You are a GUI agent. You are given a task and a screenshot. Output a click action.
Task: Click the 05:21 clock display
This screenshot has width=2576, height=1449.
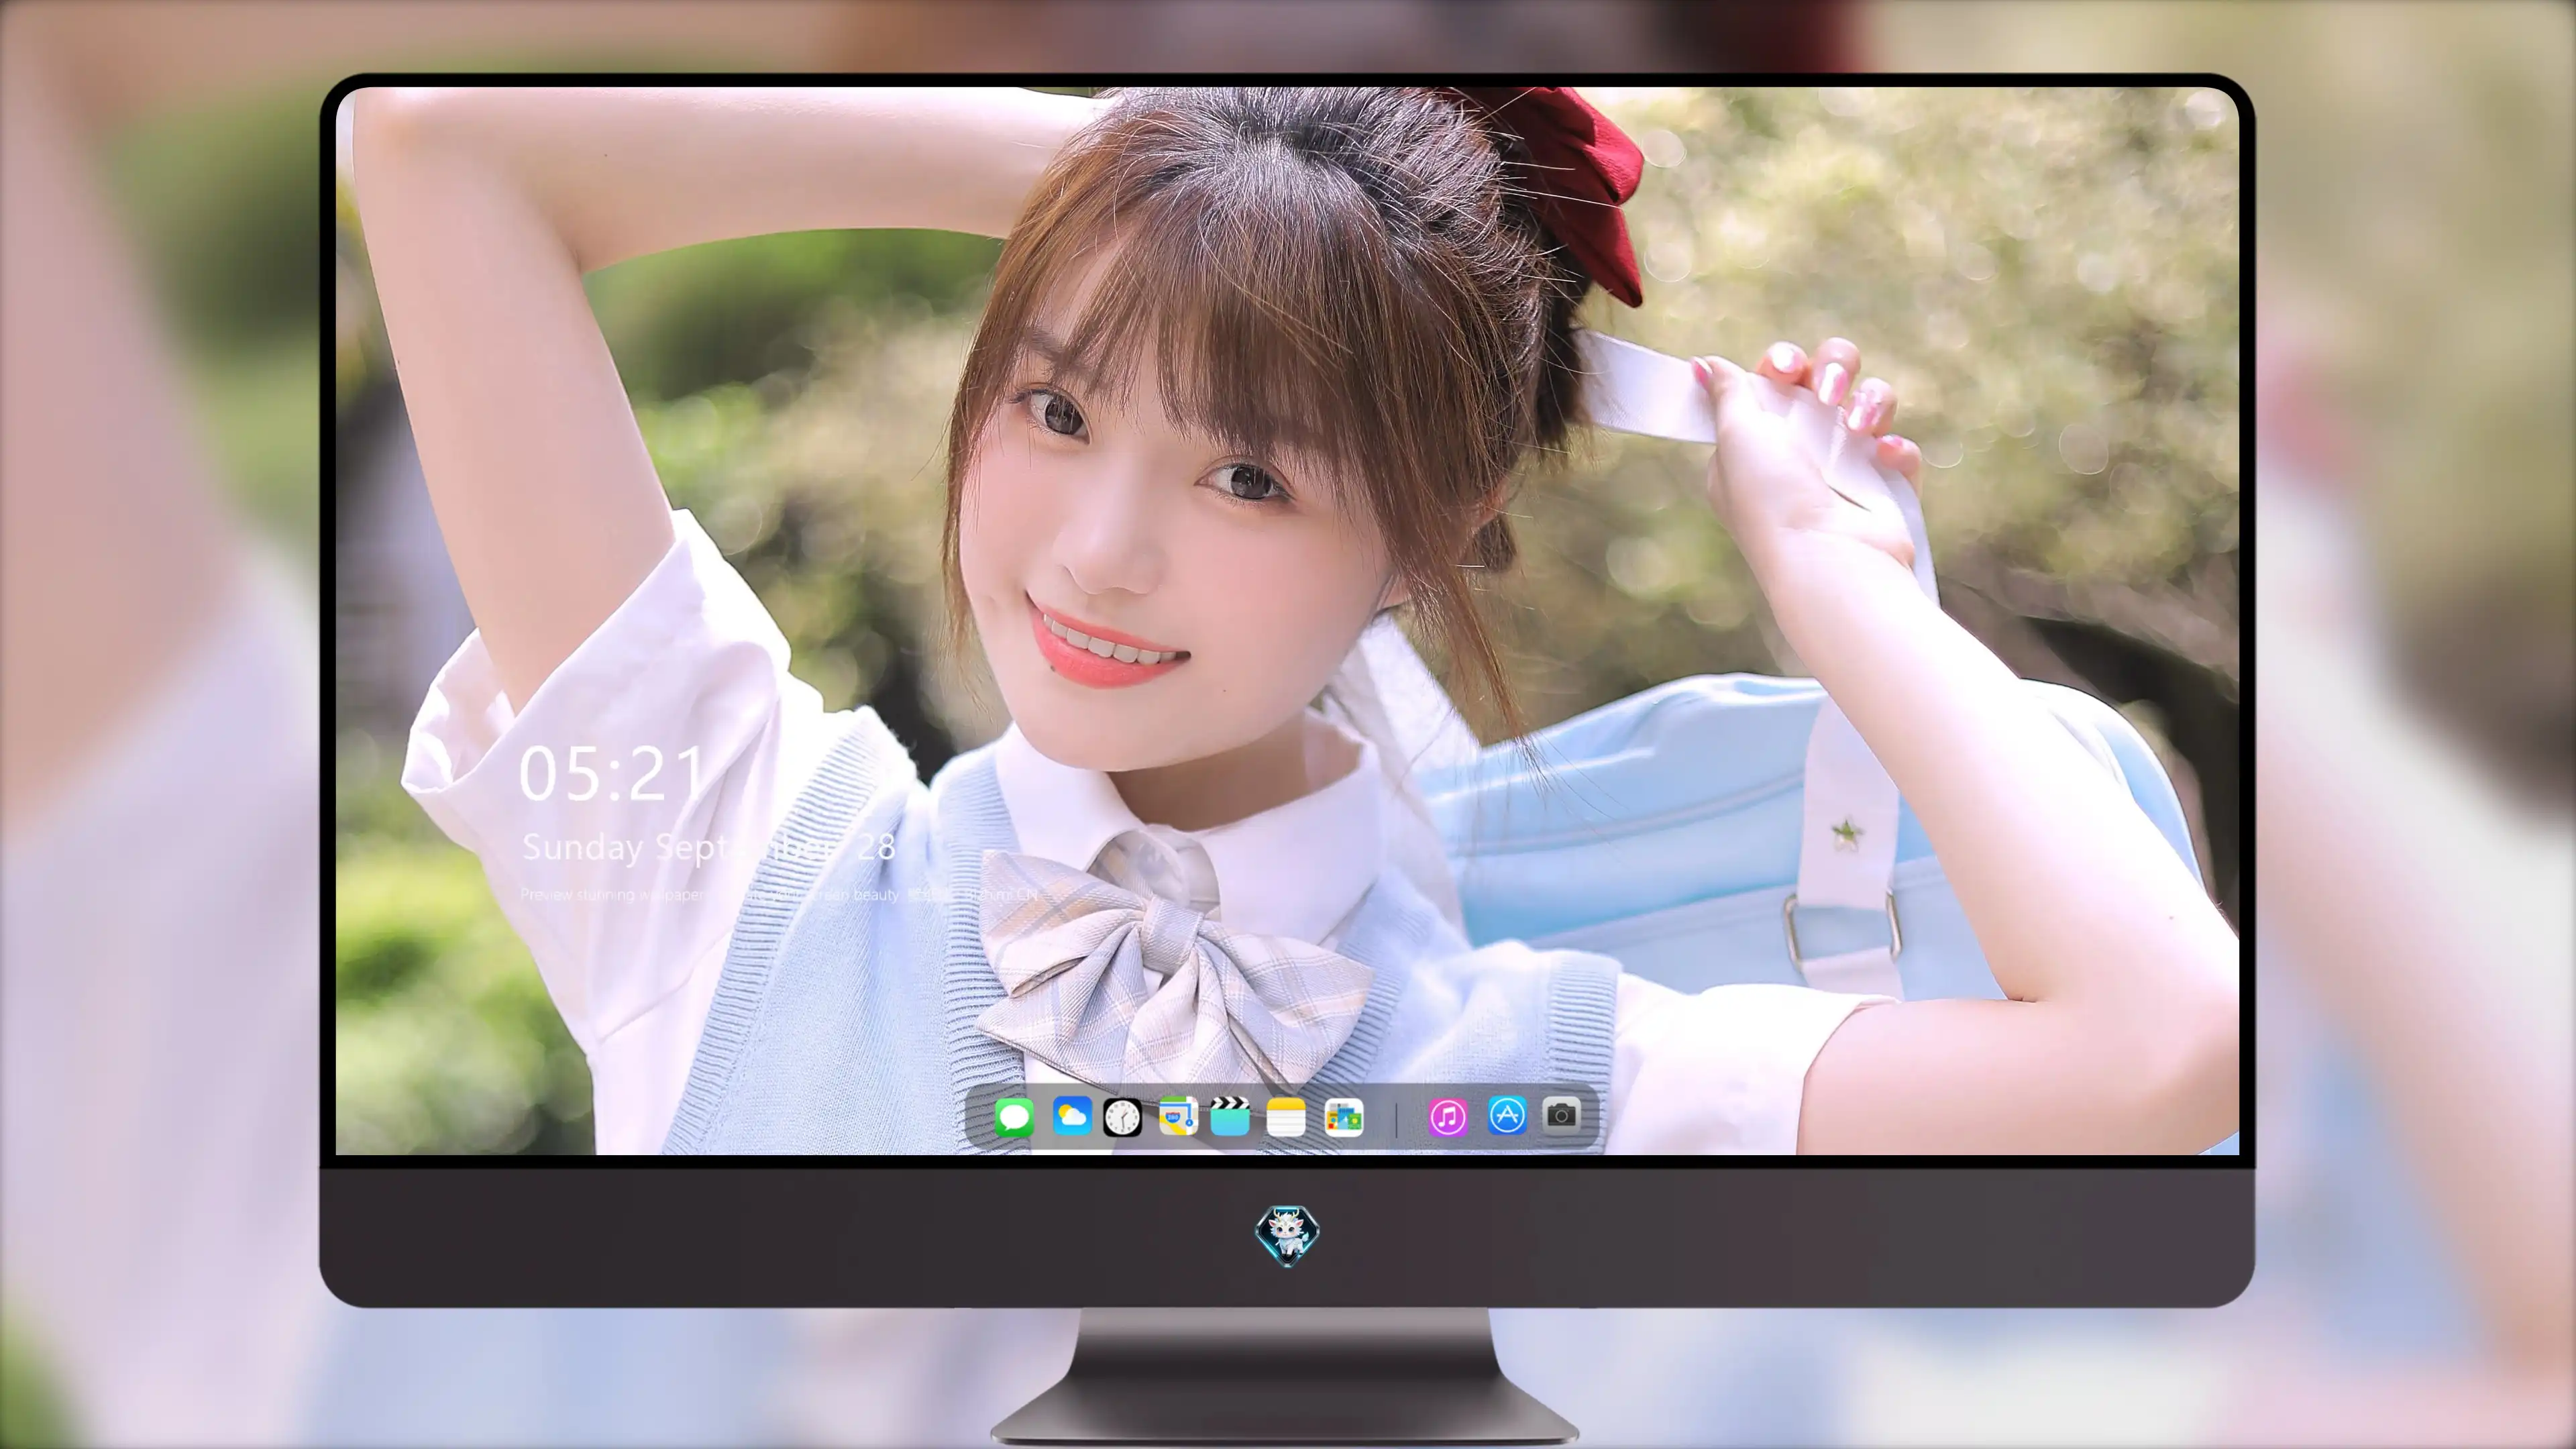pos(612,774)
